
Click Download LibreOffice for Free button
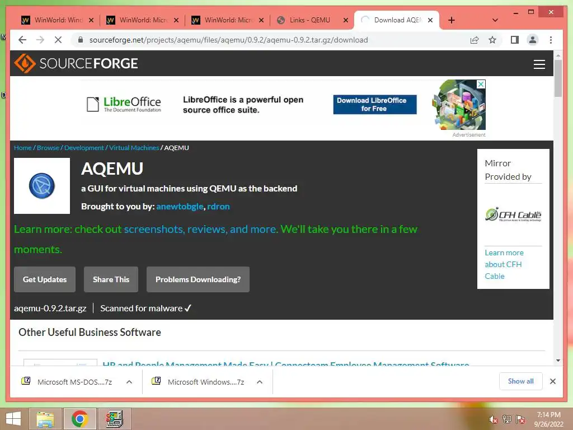(374, 104)
